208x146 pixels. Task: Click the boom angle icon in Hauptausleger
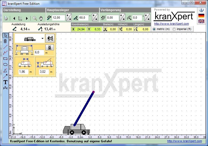(x=76, y=18)
